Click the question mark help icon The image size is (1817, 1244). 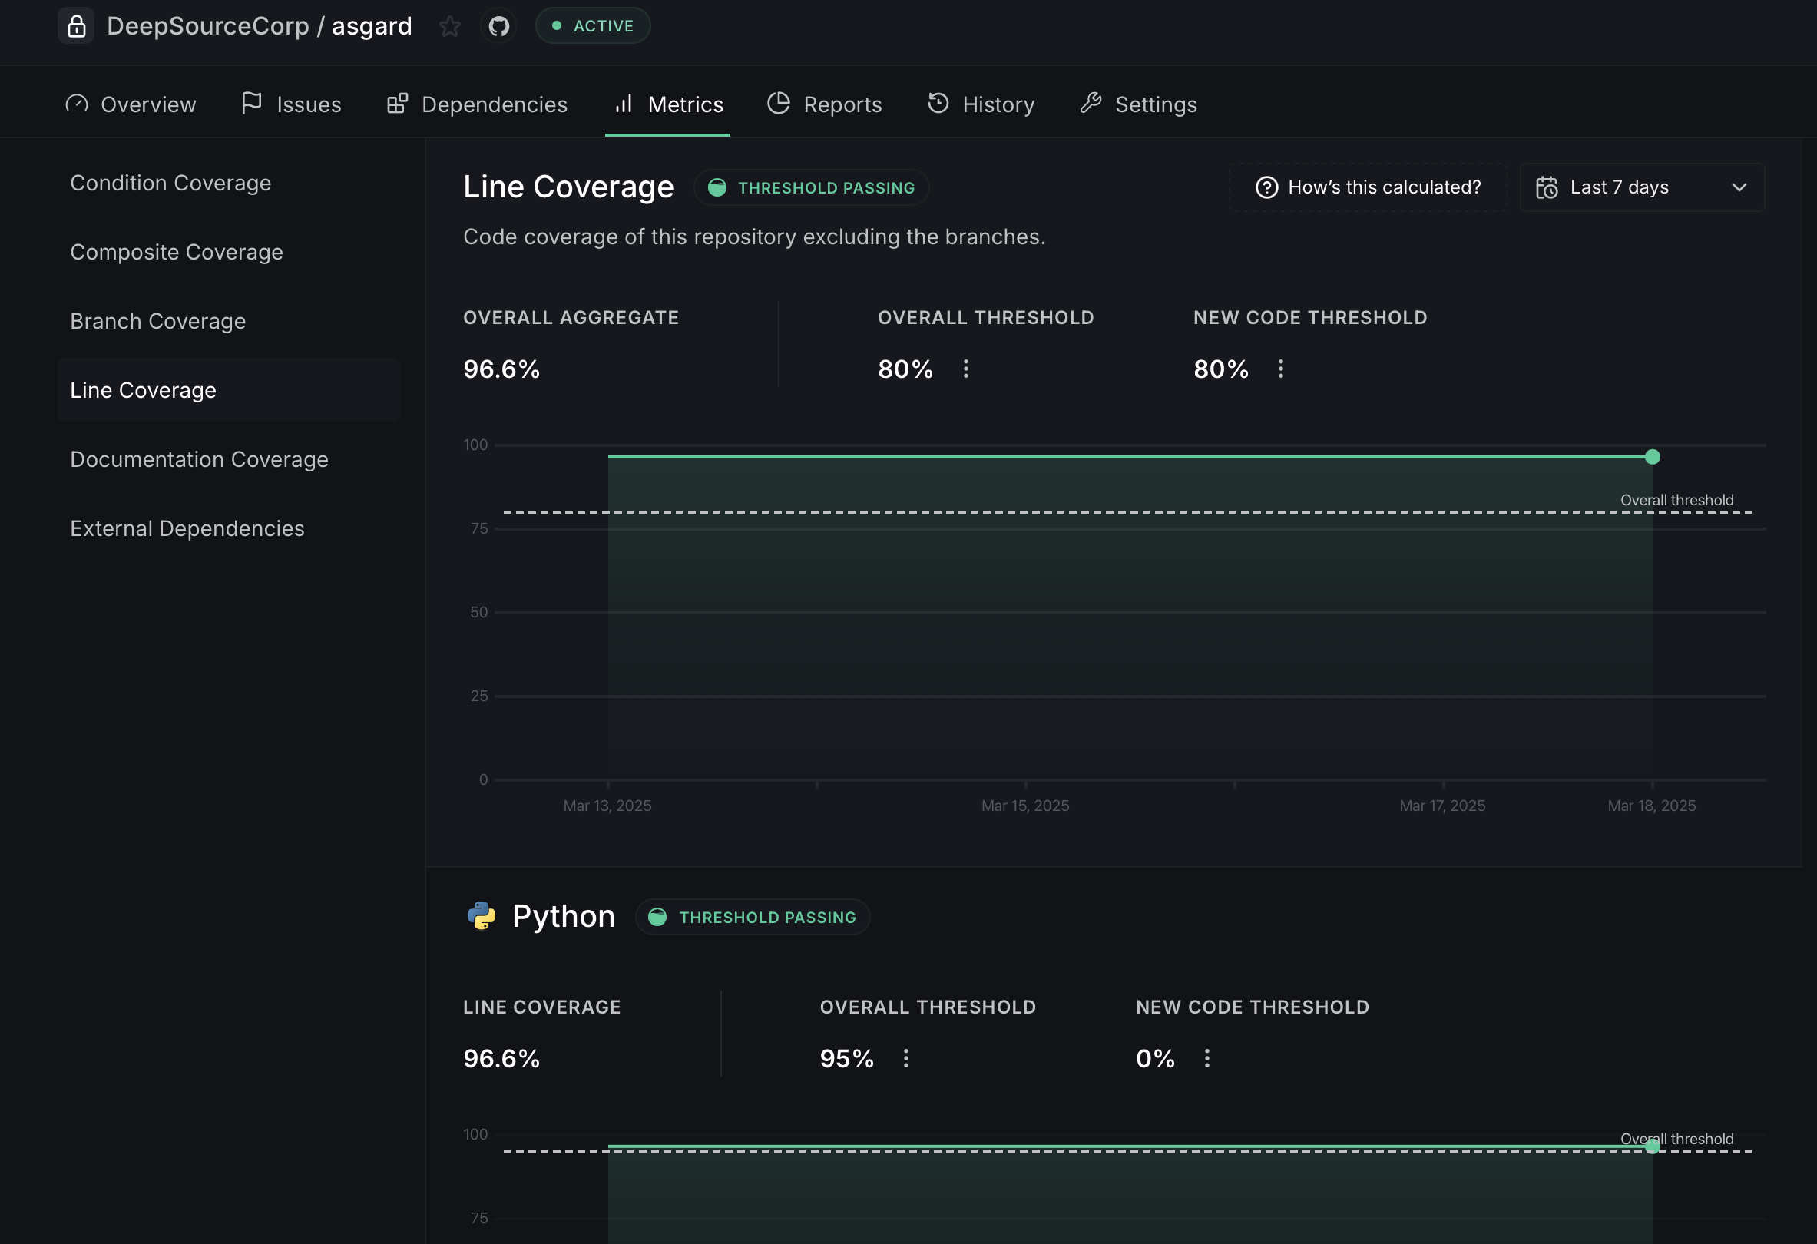point(1266,187)
